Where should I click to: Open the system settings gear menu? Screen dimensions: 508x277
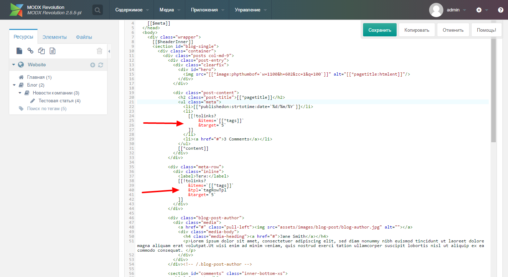(479, 10)
